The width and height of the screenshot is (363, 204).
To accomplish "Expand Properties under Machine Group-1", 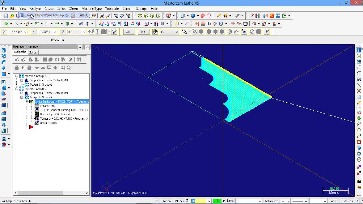I will pos(22,80).
